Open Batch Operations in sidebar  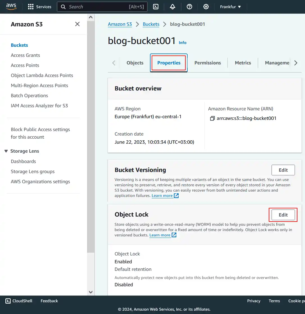point(29,96)
